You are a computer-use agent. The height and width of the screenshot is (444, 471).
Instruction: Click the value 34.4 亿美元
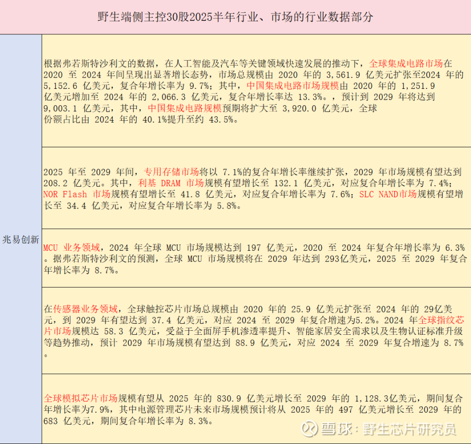(93, 206)
